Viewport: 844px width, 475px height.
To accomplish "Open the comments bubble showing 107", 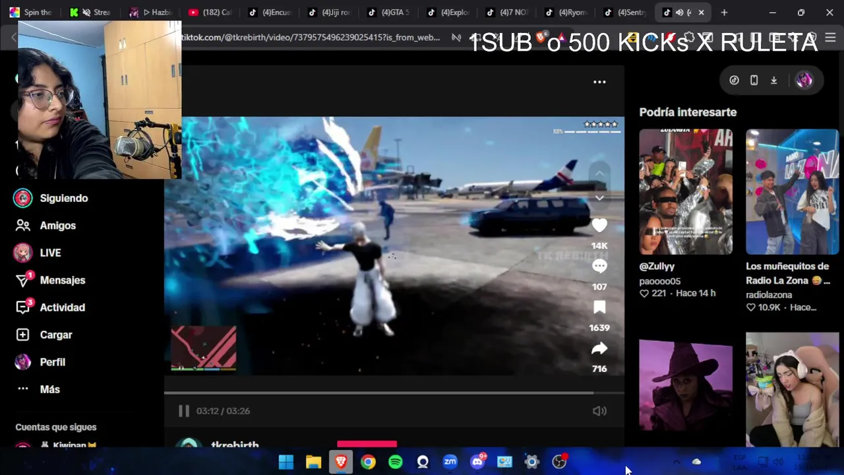I will pos(599,267).
